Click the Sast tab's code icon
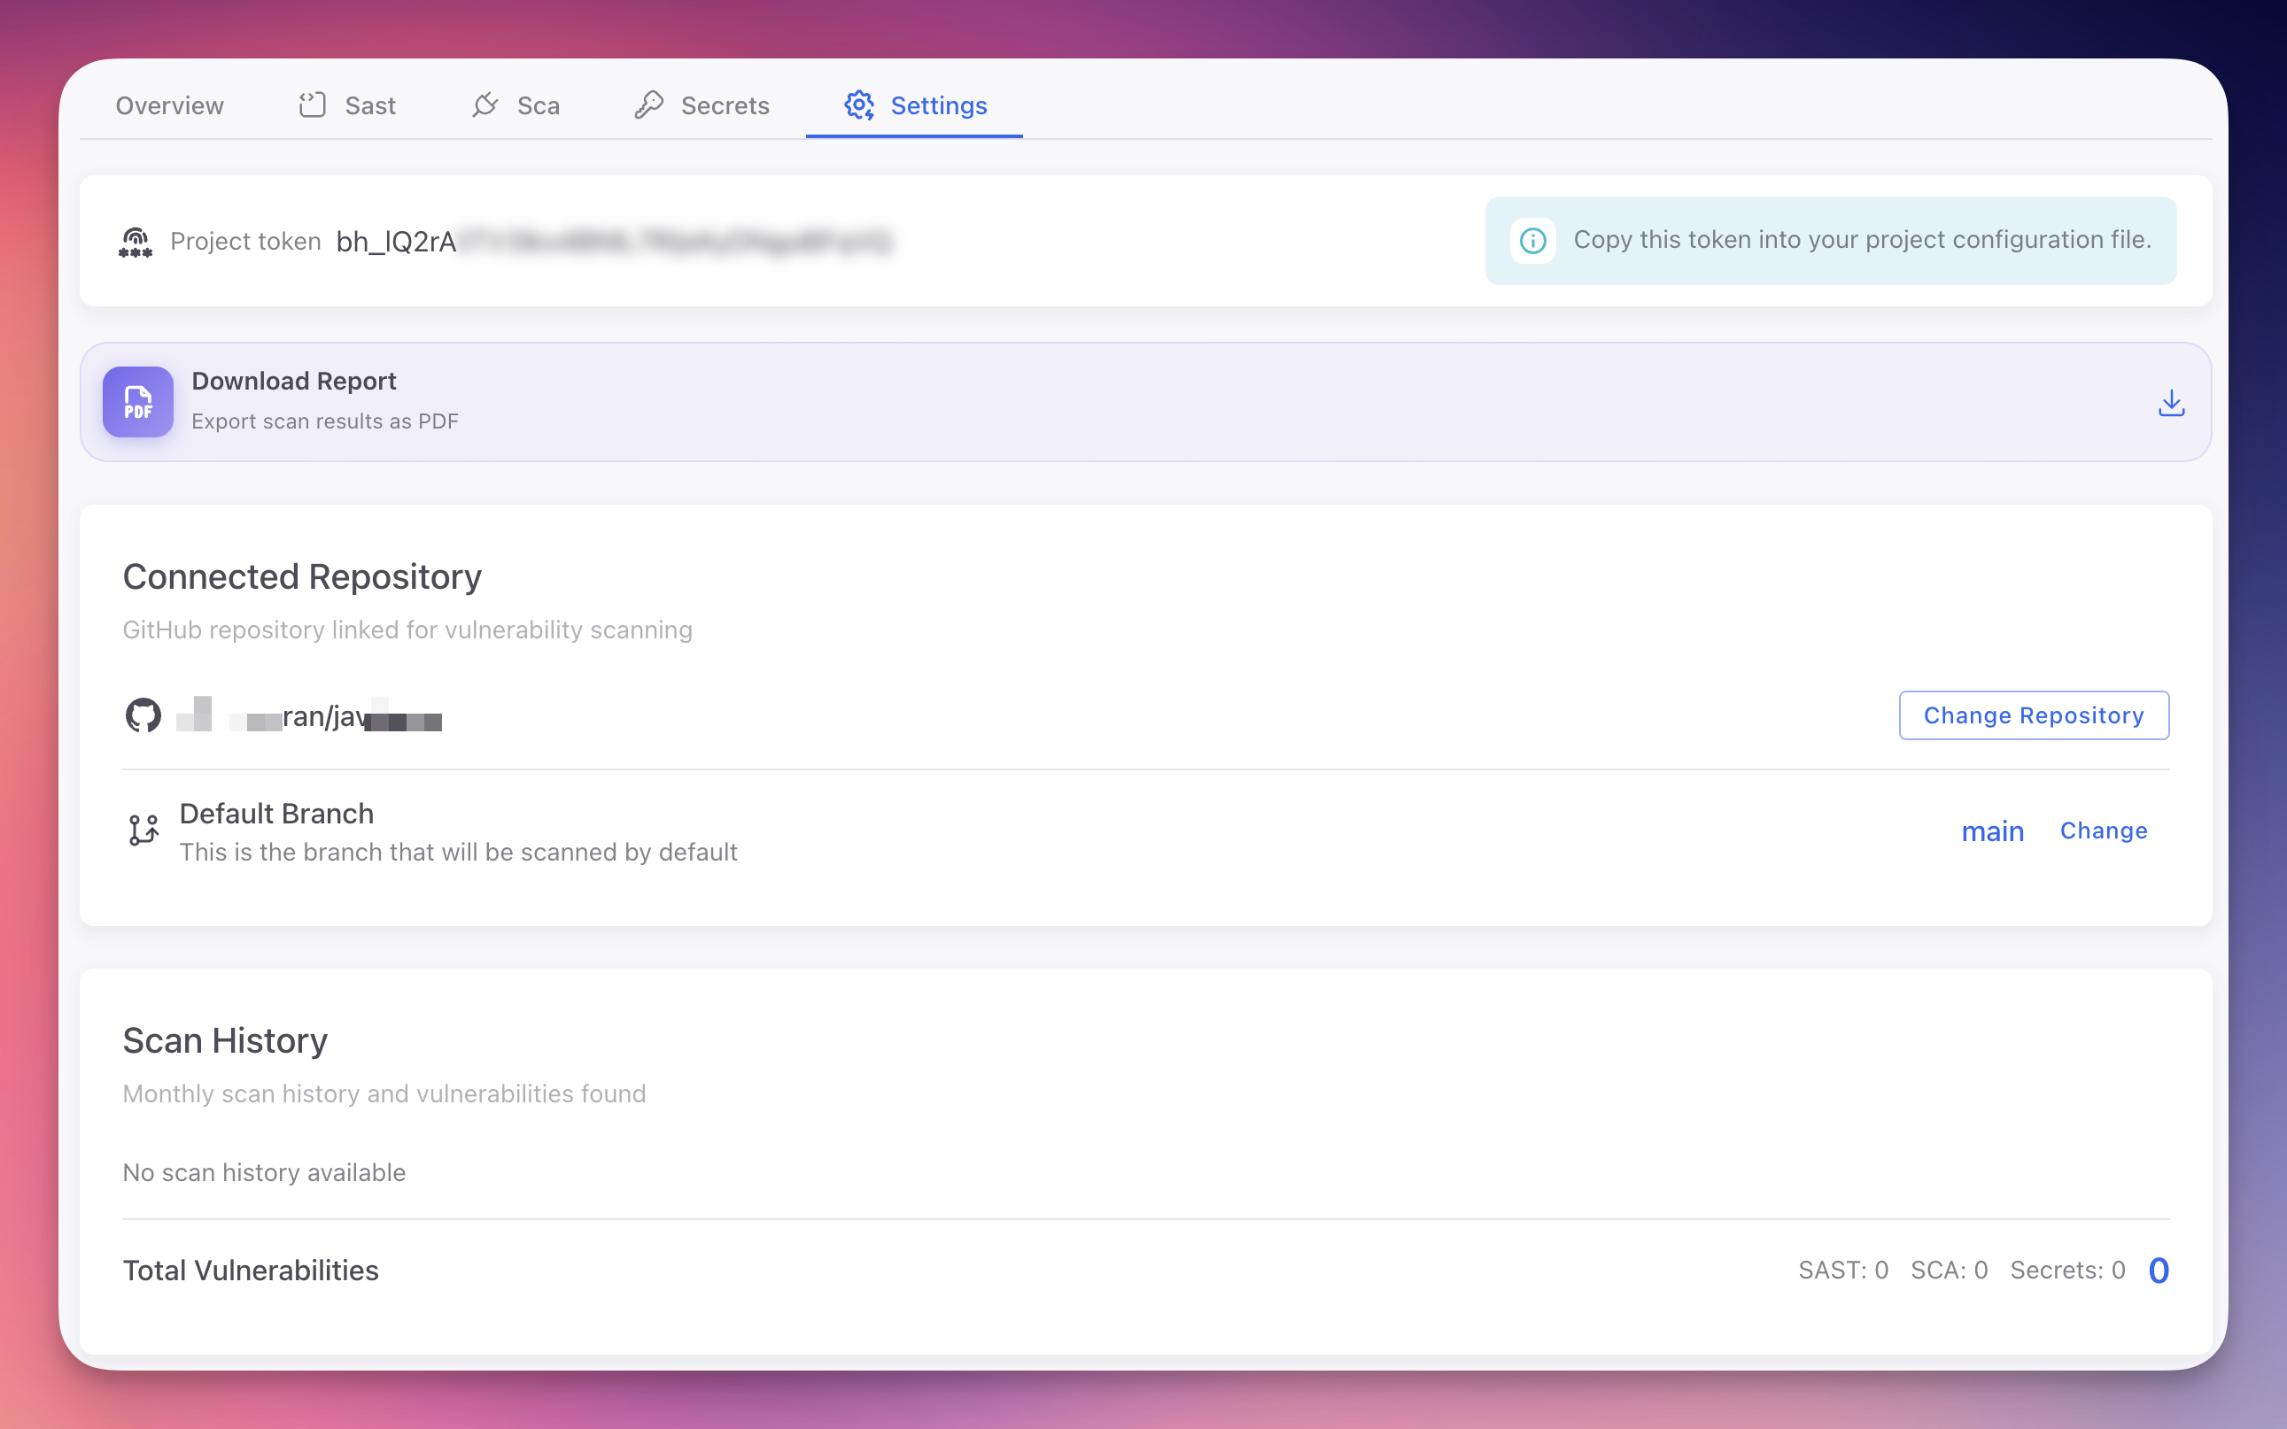The width and height of the screenshot is (2287, 1429). [x=312, y=104]
